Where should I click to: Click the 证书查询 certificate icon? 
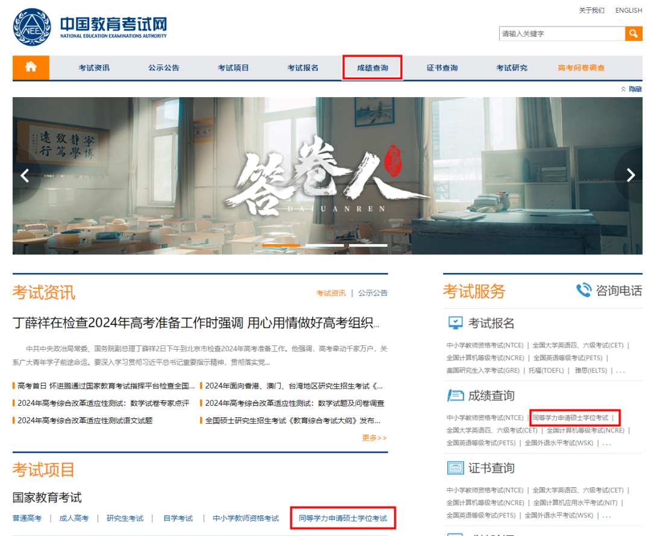455,468
